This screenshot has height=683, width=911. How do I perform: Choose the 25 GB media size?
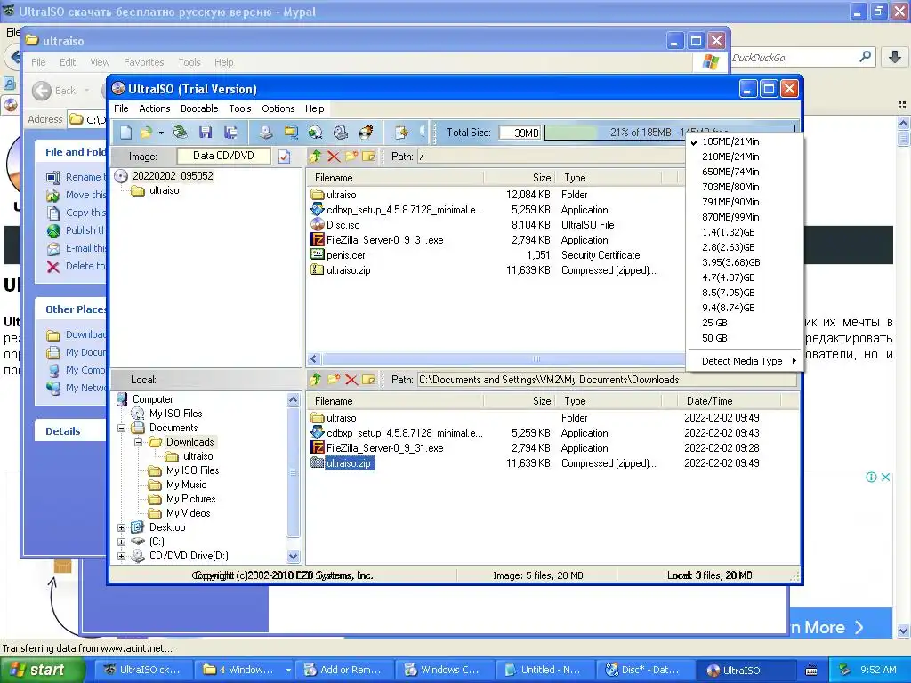click(x=714, y=322)
